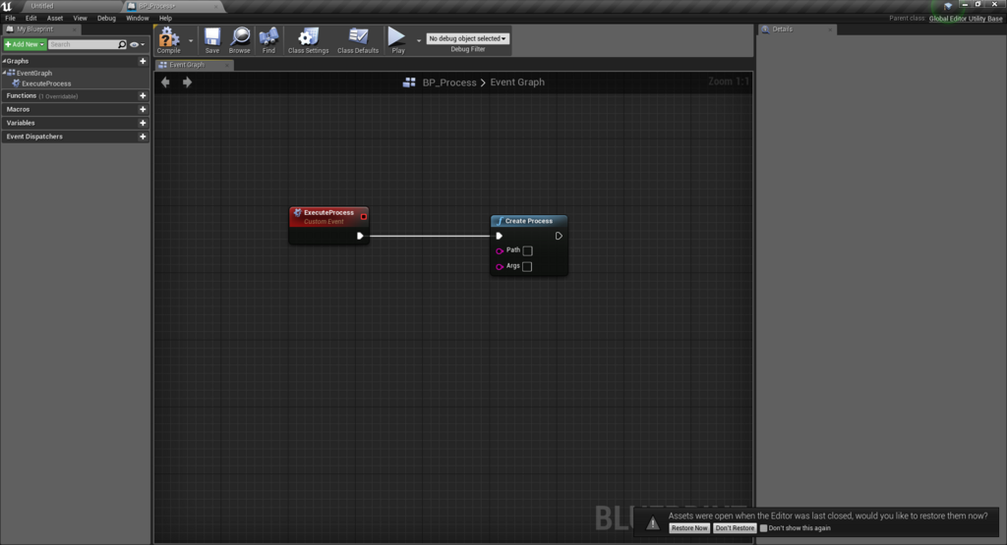The image size is (1007, 545).
Task: Click Create Process exec output pin
Action: 559,236
